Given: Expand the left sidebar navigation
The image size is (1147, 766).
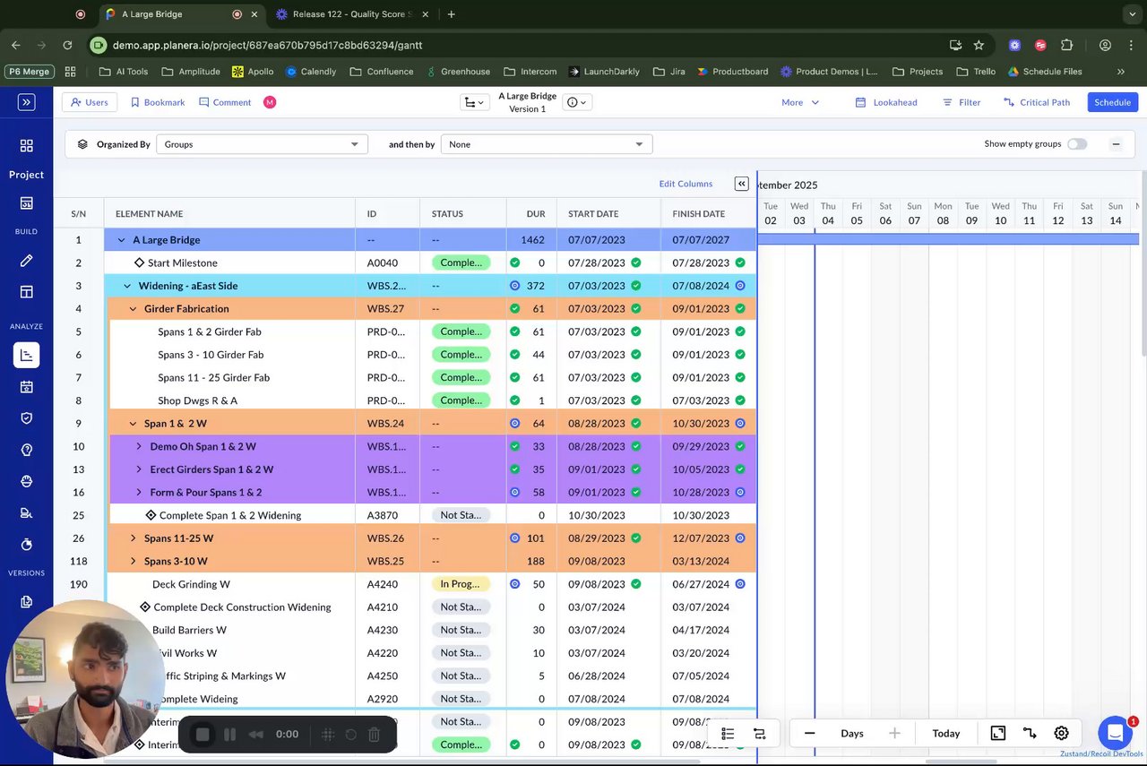Looking at the screenshot, I should pos(26,102).
